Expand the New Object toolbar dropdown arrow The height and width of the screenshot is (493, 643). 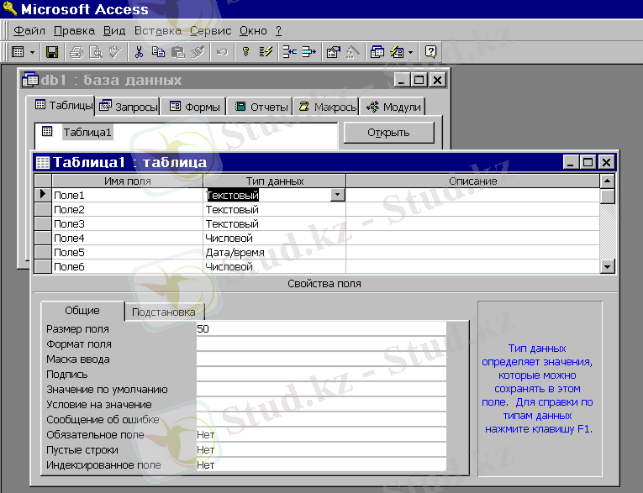pyautogui.click(x=410, y=52)
